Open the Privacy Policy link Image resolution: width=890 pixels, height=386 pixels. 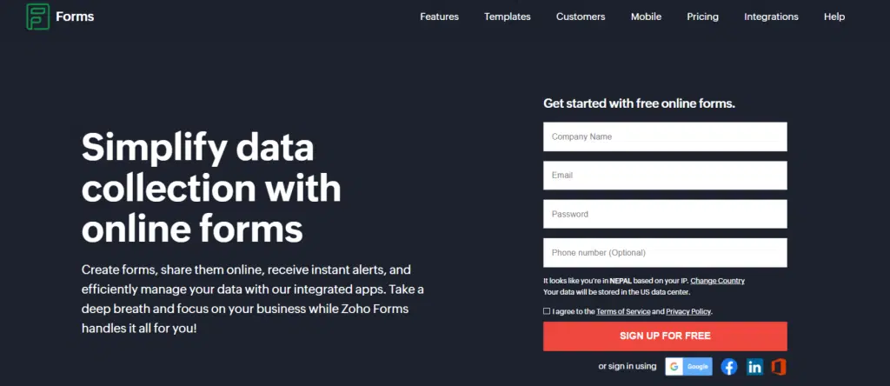pos(688,311)
